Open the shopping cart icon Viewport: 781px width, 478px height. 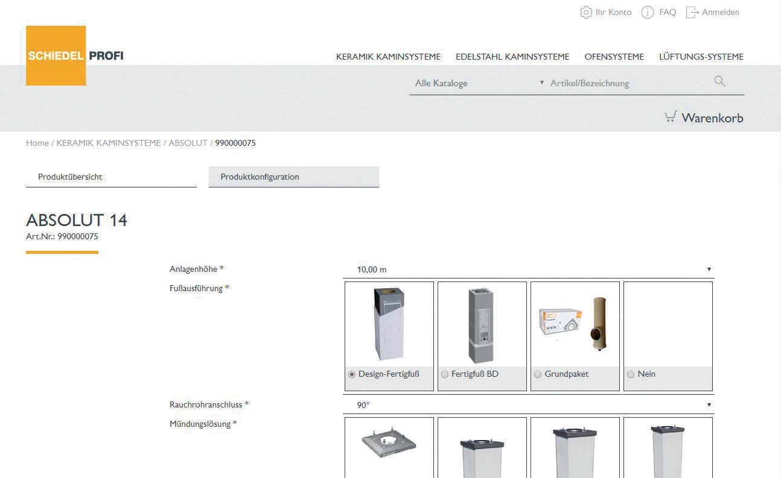671,117
